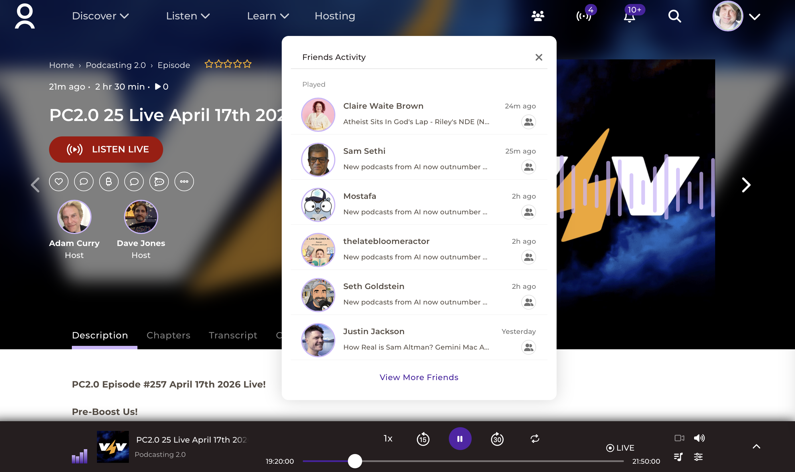Toggle the video camera icon in player

(x=679, y=438)
